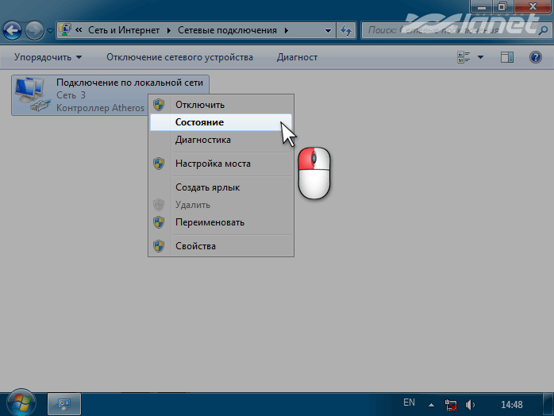Image resolution: width=554 pixels, height=416 pixels.
Task: Open the Windows Start button
Action: click(x=21, y=401)
